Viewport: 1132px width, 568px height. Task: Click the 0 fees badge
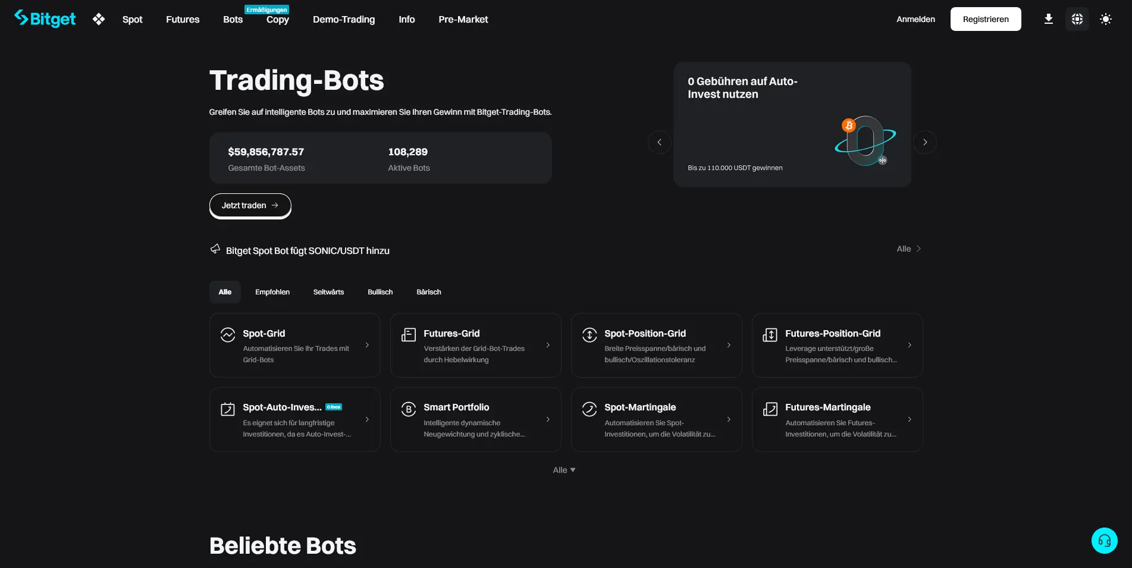click(x=334, y=407)
